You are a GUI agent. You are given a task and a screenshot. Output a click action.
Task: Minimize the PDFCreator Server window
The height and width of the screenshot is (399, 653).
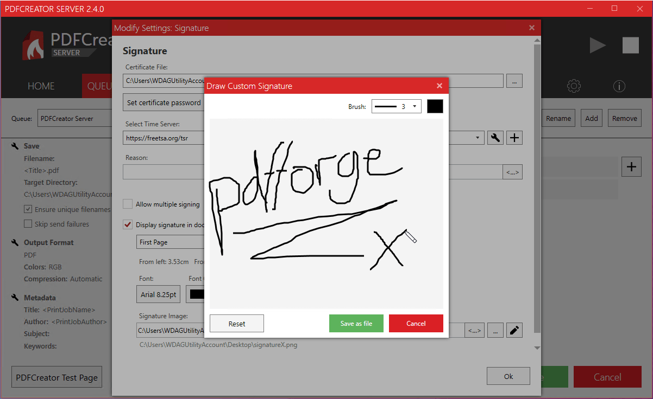pos(589,8)
